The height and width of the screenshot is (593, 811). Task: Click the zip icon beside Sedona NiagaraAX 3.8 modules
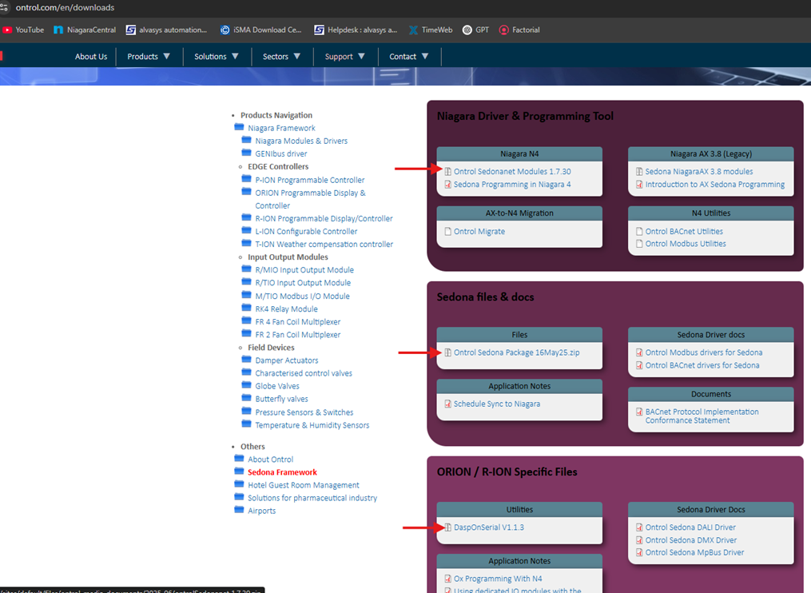click(x=639, y=171)
